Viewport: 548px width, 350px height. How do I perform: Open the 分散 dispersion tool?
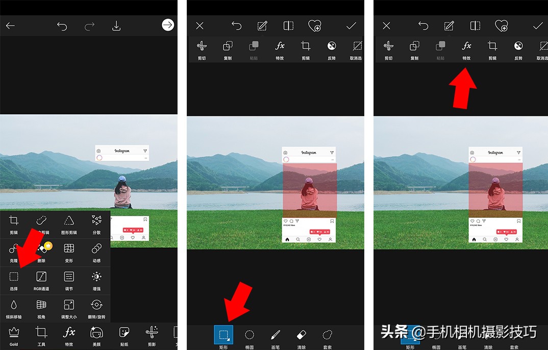pyautogui.click(x=96, y=224)
